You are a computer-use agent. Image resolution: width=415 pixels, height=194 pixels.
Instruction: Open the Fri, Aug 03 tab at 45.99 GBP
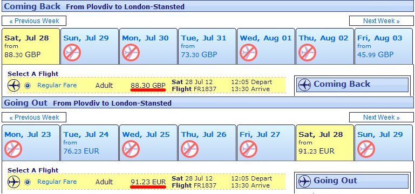(x=384, y=46)
